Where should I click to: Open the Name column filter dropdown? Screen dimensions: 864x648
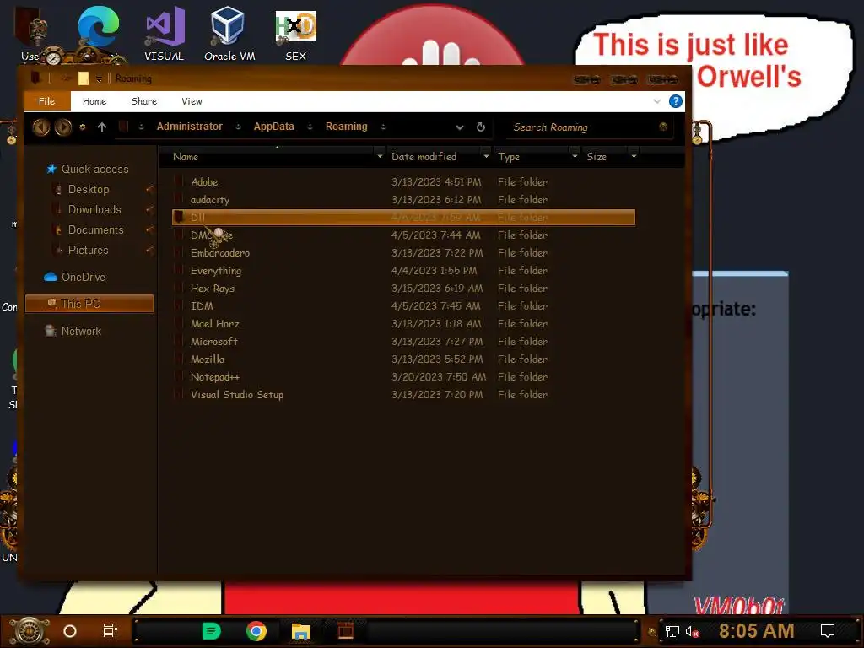click(380, 156)
